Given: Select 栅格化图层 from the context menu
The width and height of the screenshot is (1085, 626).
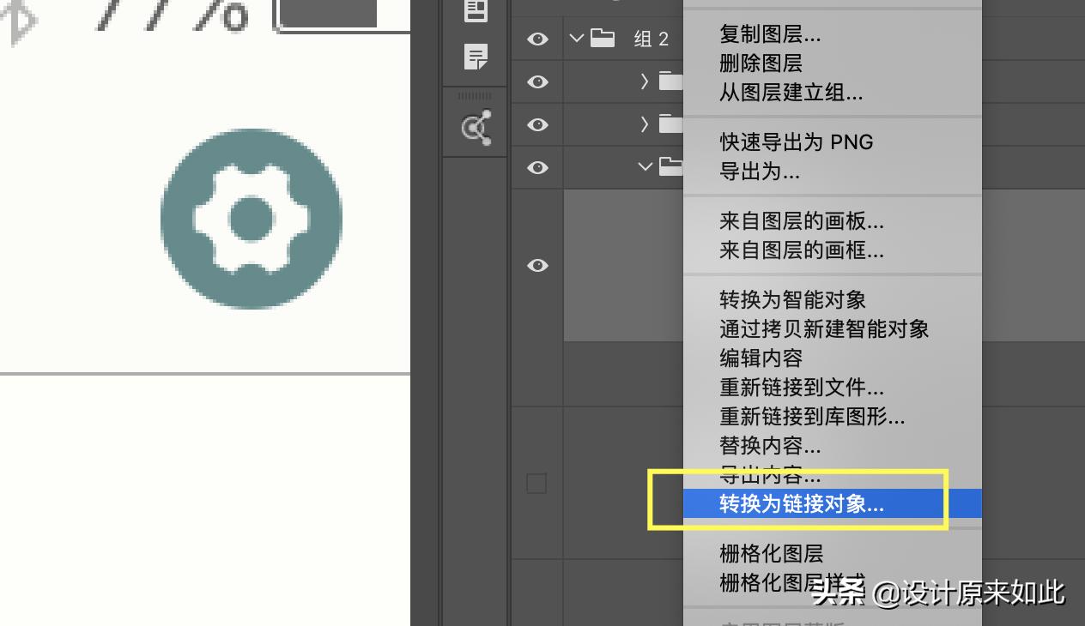Looking at the screenshot, I should (771, 553).
